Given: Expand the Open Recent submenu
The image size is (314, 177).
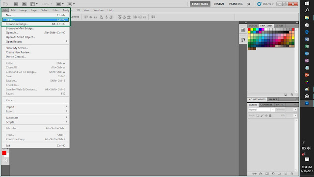Looking at the screenshot, I should (36, 41).
